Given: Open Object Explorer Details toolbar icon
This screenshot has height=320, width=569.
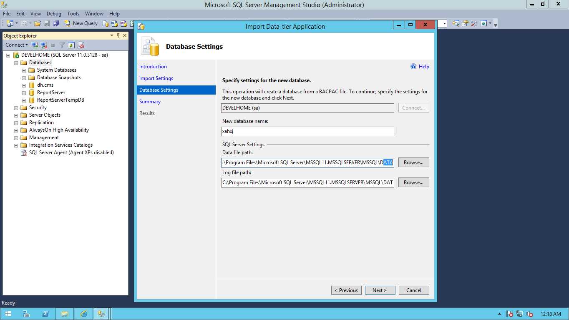Looking at the screenshot, I should [456, 23].
